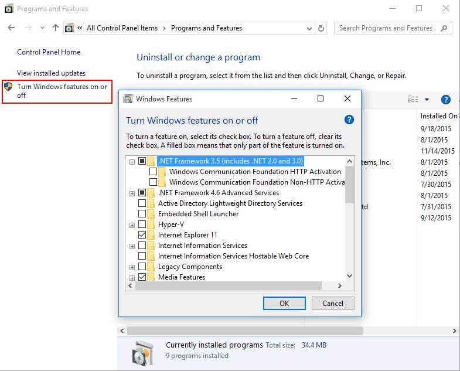Open the address bar history dropdown
The image size is (460, 371).
point(309,29)
